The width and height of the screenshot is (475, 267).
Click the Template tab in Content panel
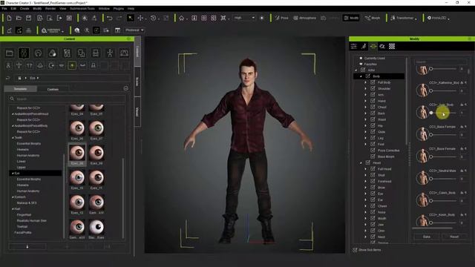click(20, 89)
